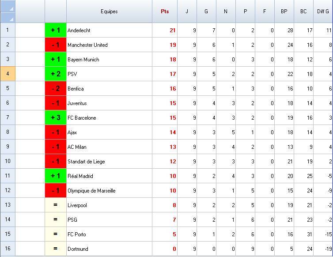333x257 pixels.
Task: Click the F column header
Action: pyautogui.click(x=265, y=11)
